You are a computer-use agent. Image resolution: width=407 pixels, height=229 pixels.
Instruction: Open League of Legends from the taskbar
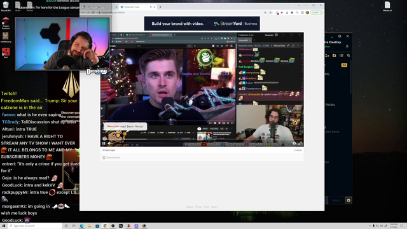click(144, 226)
